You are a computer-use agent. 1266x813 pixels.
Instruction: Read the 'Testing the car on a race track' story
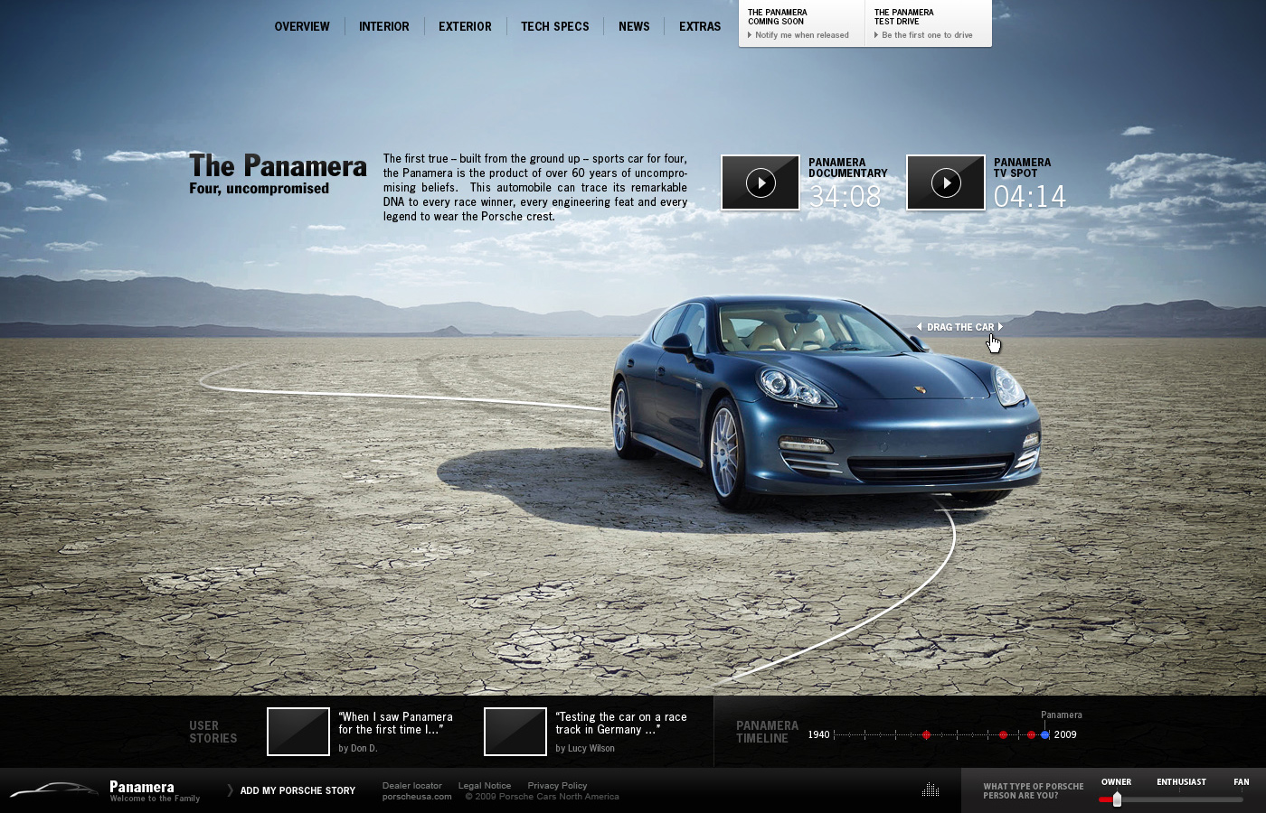tap(621, 723)
